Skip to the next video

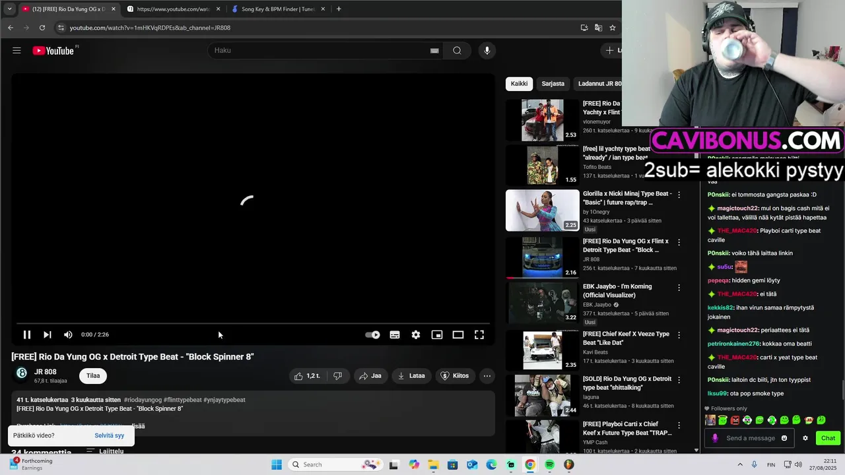48,334
